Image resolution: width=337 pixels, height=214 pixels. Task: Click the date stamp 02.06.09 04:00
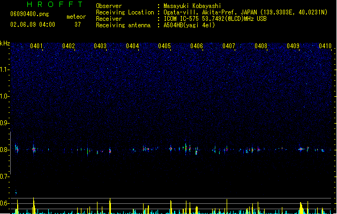coord(33,25)
